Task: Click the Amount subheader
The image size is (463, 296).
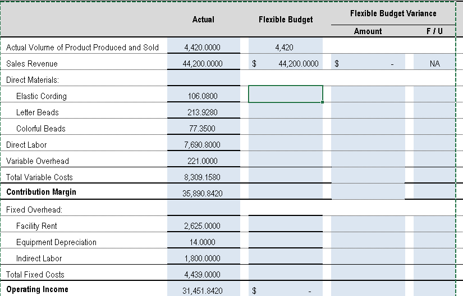Action: (368, 31)
